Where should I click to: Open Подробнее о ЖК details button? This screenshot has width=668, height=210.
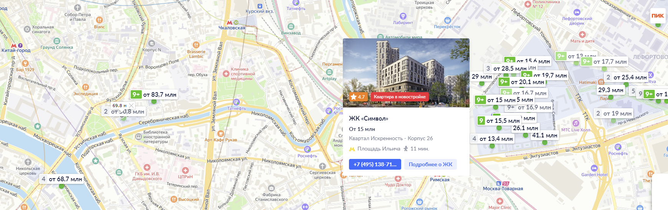pyautogui.click(x=430, y=164)
